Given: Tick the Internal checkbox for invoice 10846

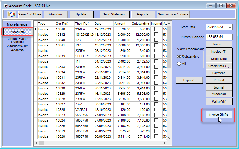Looking at the screenshot, I should 156,29.
